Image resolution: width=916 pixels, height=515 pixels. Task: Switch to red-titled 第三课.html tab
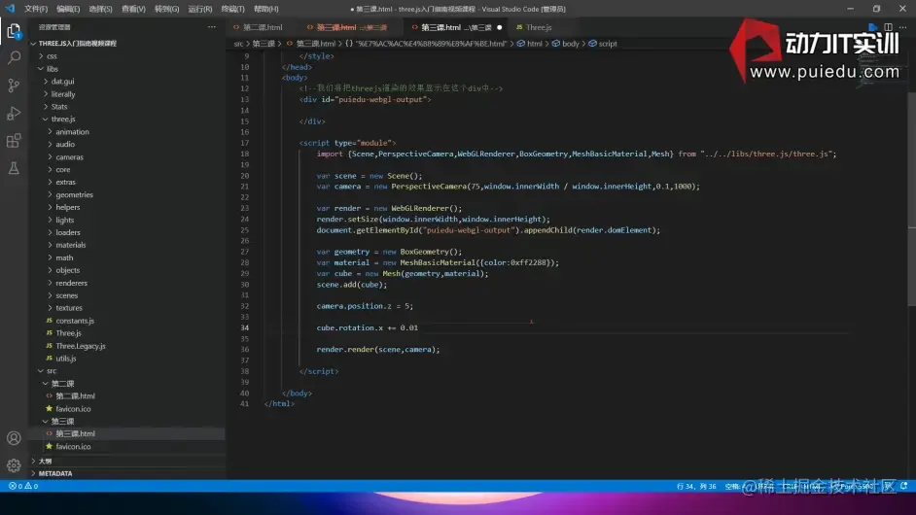tap(351, 27)
